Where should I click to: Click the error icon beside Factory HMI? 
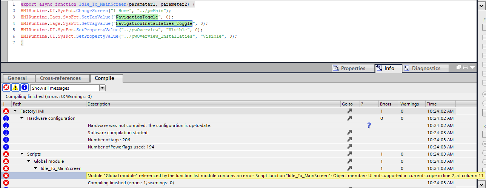[x=6, y=111]
